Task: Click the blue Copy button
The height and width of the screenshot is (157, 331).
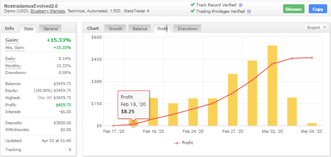Action: point(318,9)
